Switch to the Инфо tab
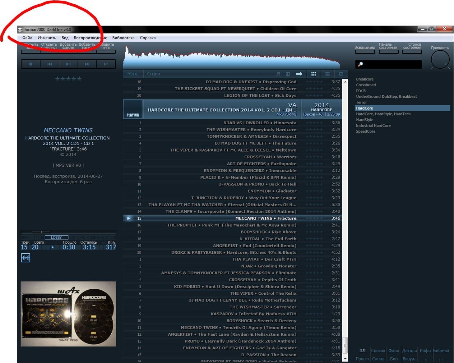The width and height of the screenshot is (454, 363). point(425,351)
